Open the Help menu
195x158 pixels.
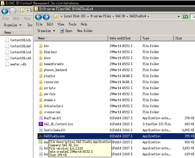[x=84, y=24]
